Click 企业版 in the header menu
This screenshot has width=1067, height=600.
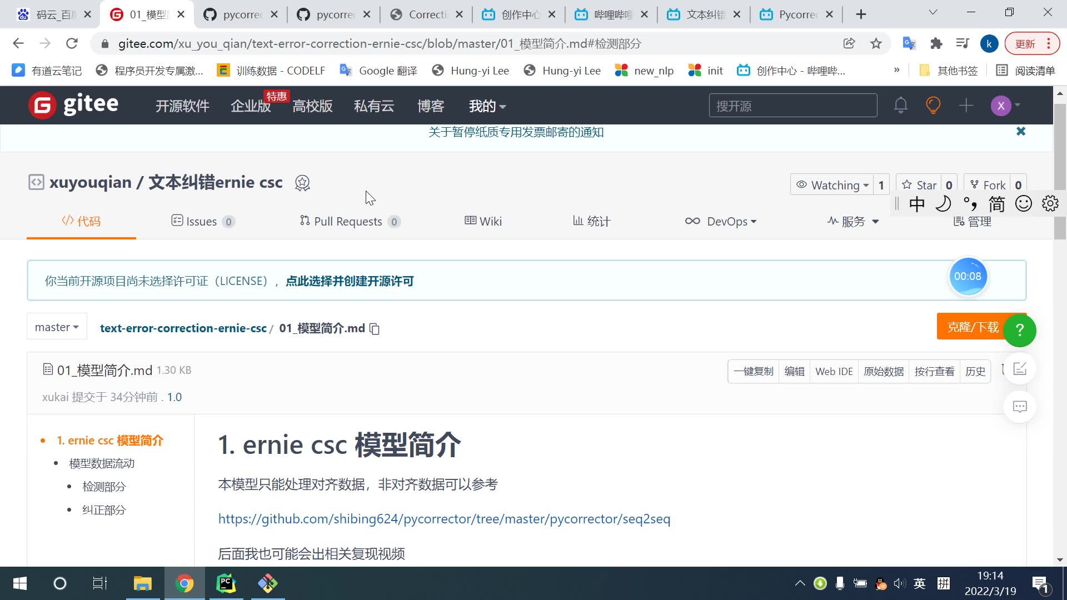point(251,106)
